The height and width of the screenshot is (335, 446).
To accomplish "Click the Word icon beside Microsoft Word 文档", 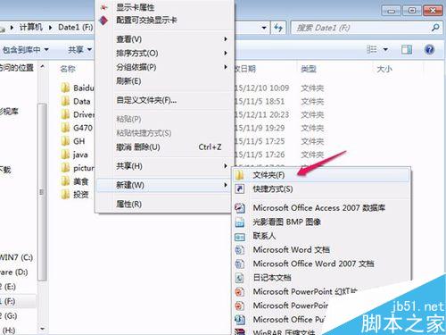I will coord(240,250).
